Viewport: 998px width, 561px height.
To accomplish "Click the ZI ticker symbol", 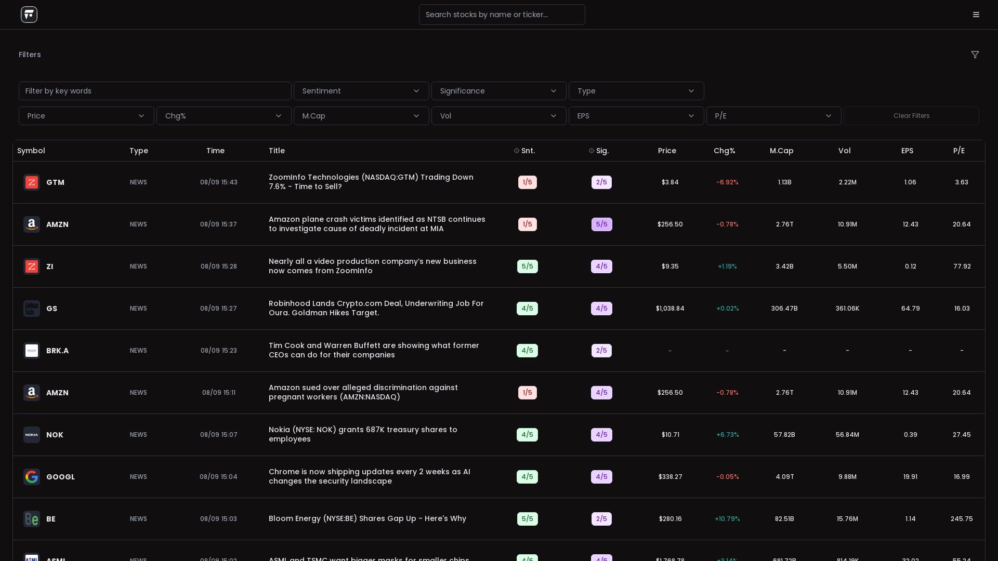I will [49, 266].
